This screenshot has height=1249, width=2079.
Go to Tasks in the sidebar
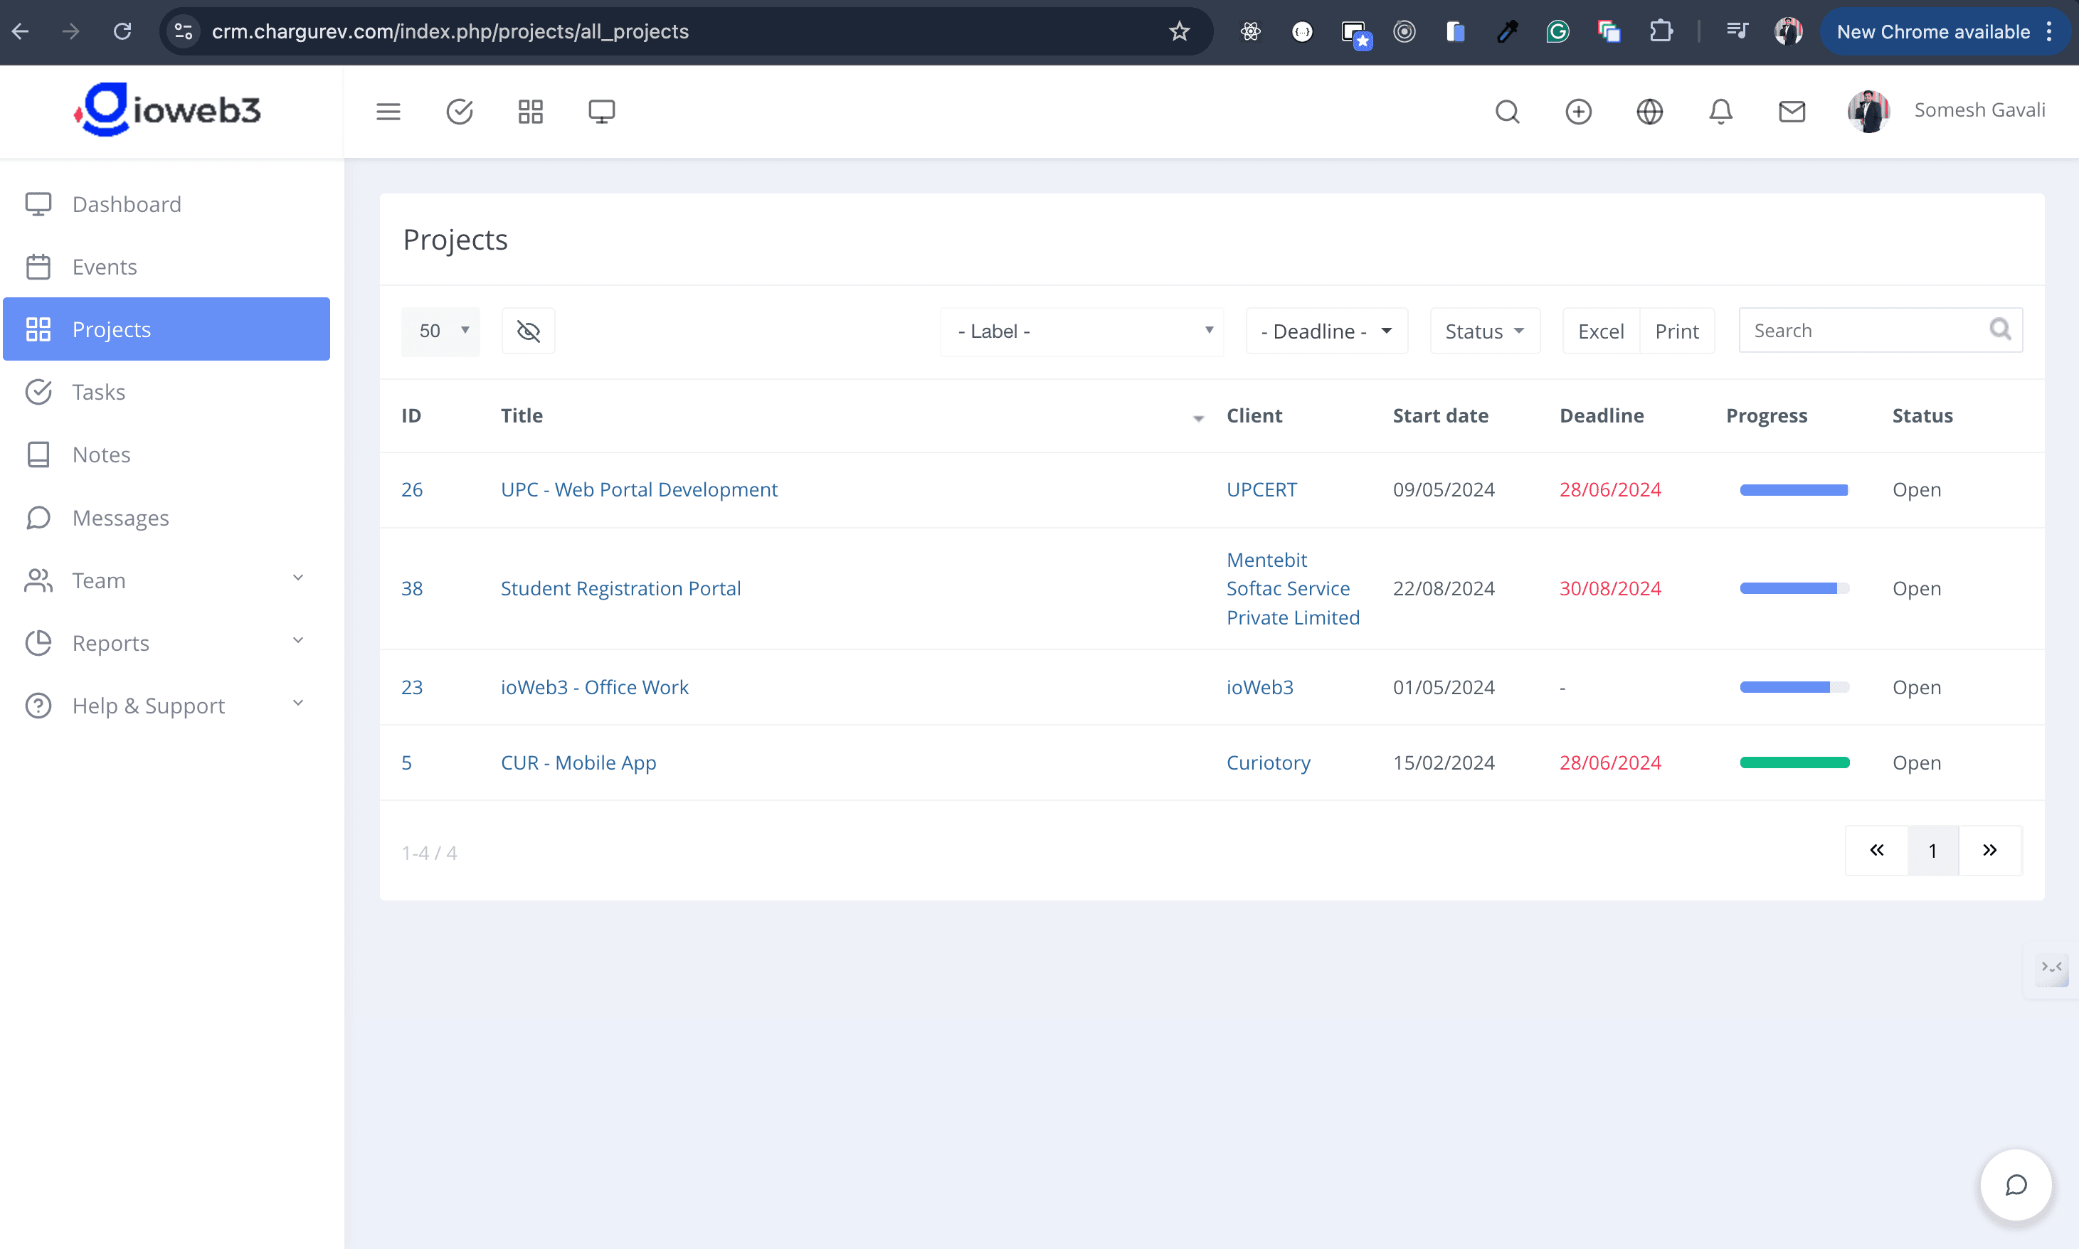pos(98,392)
